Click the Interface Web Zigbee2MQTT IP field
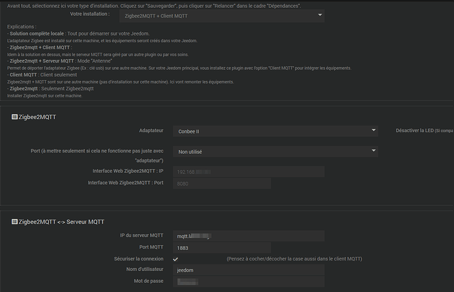This screenshot has height=292, width=454. 222,171
